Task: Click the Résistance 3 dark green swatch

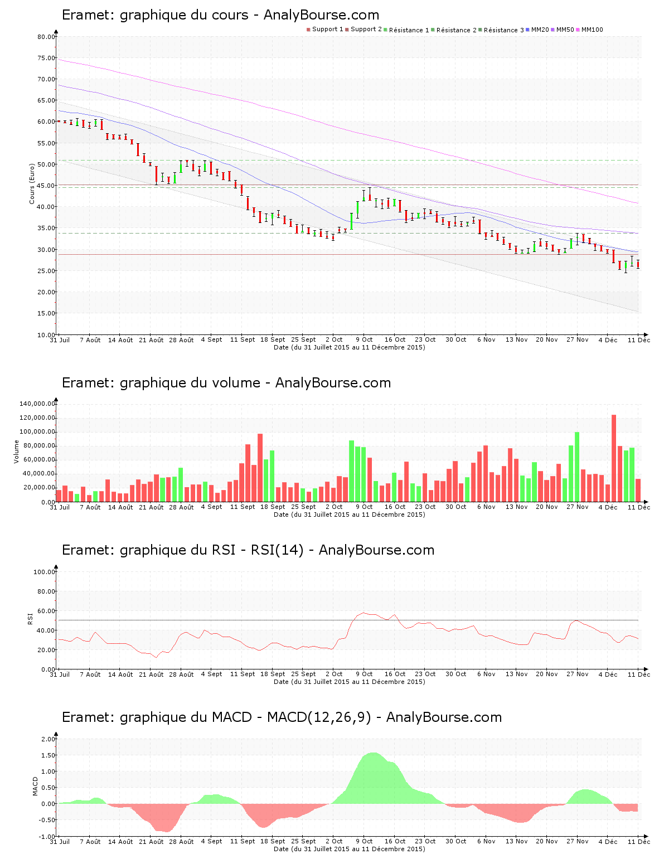Action: click(x=480, y=30)
